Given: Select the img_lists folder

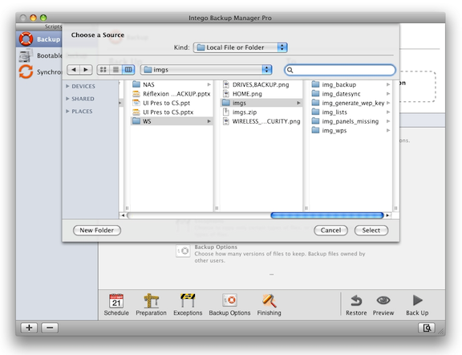Looking at the screenshot, I should click(x=351, y=112).
